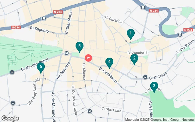
Task: Select the C. Doctrina street label
Action: pos(114,20)
